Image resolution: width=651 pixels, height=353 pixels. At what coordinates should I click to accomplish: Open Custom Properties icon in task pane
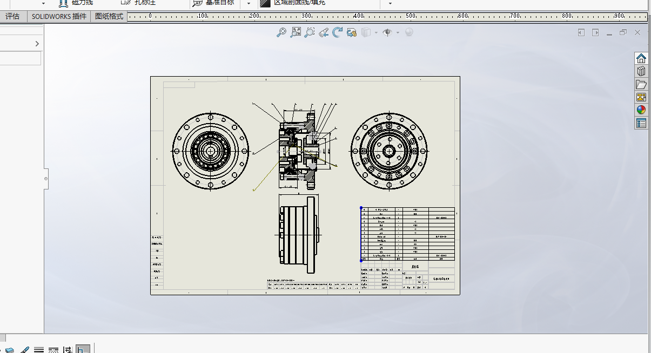click(641, 123)
